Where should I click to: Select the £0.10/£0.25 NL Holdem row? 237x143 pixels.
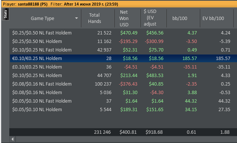pos(123,67)
